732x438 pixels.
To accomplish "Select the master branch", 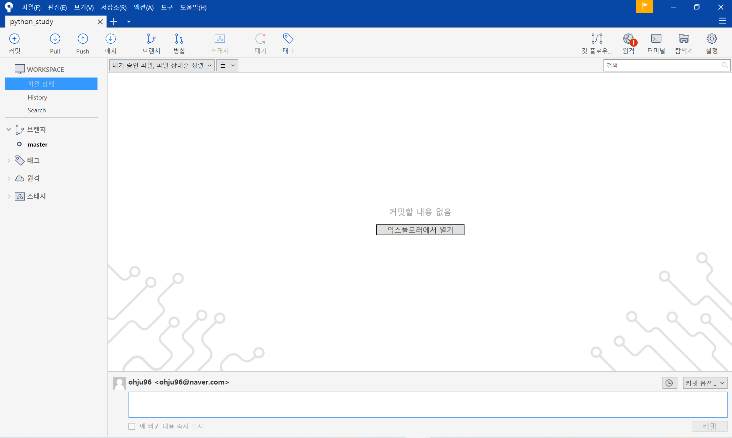I will pyautogui.click(x=37, y=145).
